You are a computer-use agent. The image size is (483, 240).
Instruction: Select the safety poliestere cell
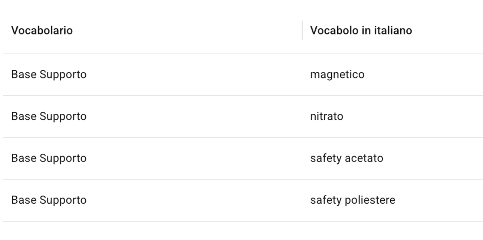(x=352, y=200)
